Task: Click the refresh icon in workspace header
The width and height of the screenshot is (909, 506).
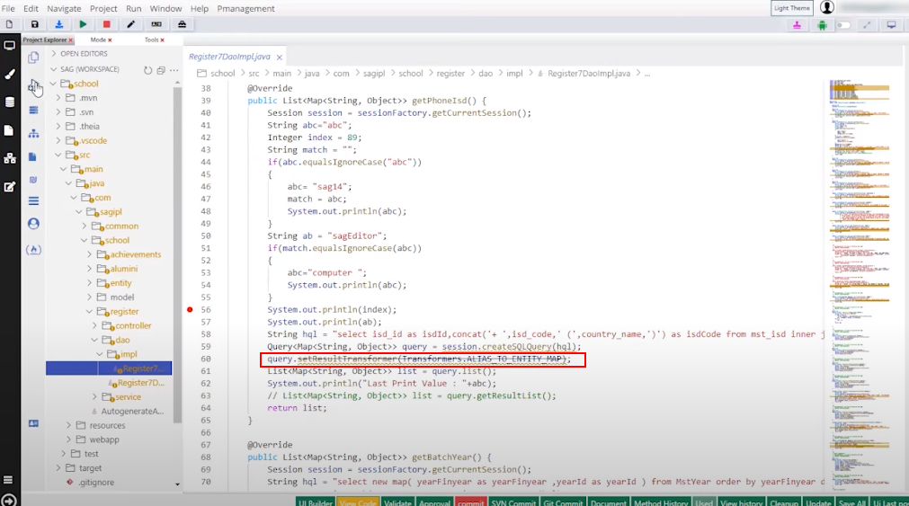Action: 148,69
